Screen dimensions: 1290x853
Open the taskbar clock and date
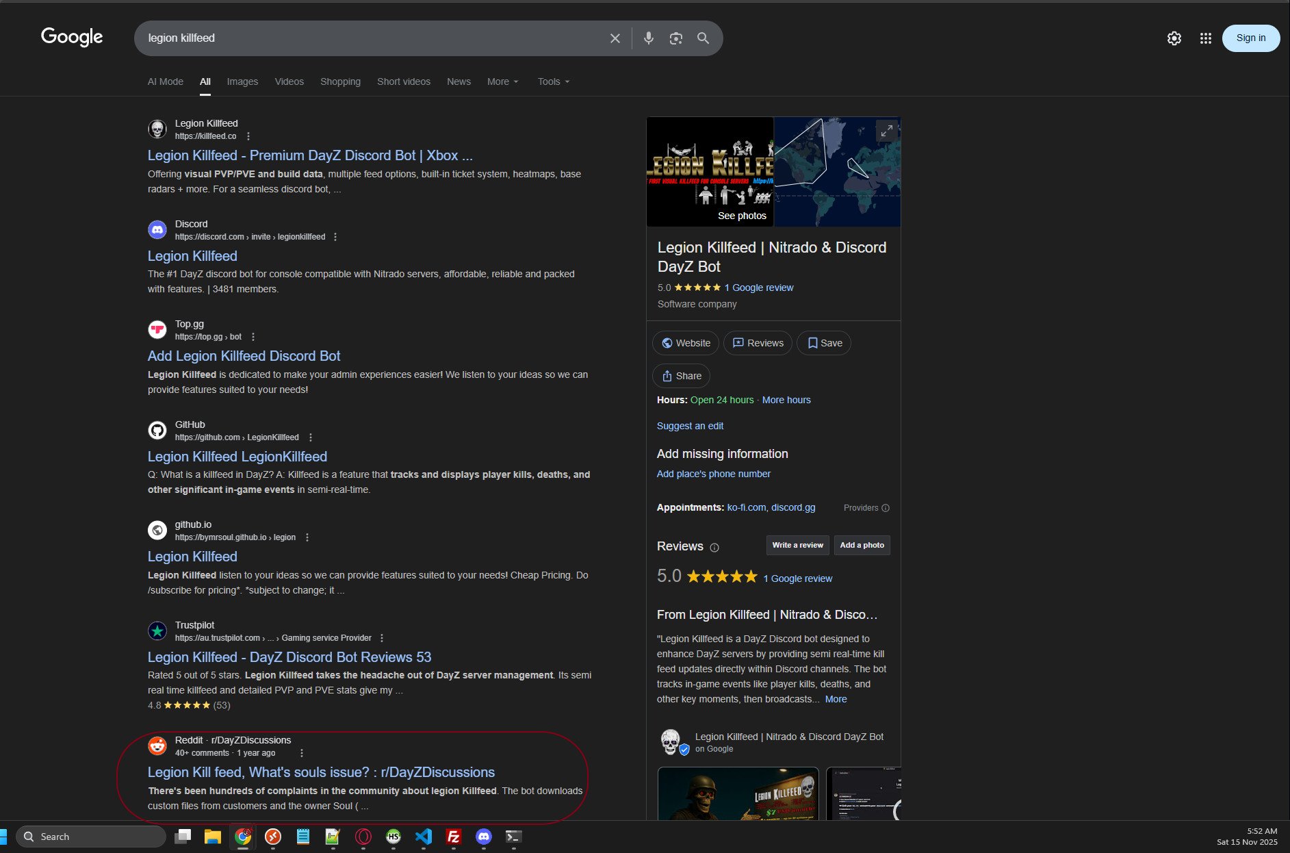(x=1247, y=837)
